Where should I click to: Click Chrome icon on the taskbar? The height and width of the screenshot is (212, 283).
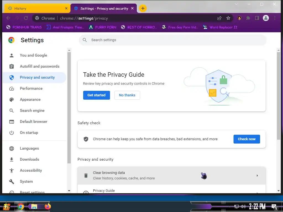20,206
